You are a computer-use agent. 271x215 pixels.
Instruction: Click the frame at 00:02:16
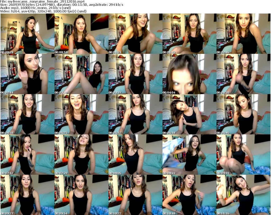[x=243, y=34]
